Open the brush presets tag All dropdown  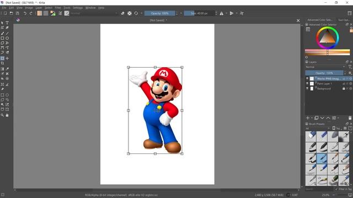click(x=318, y=128)
